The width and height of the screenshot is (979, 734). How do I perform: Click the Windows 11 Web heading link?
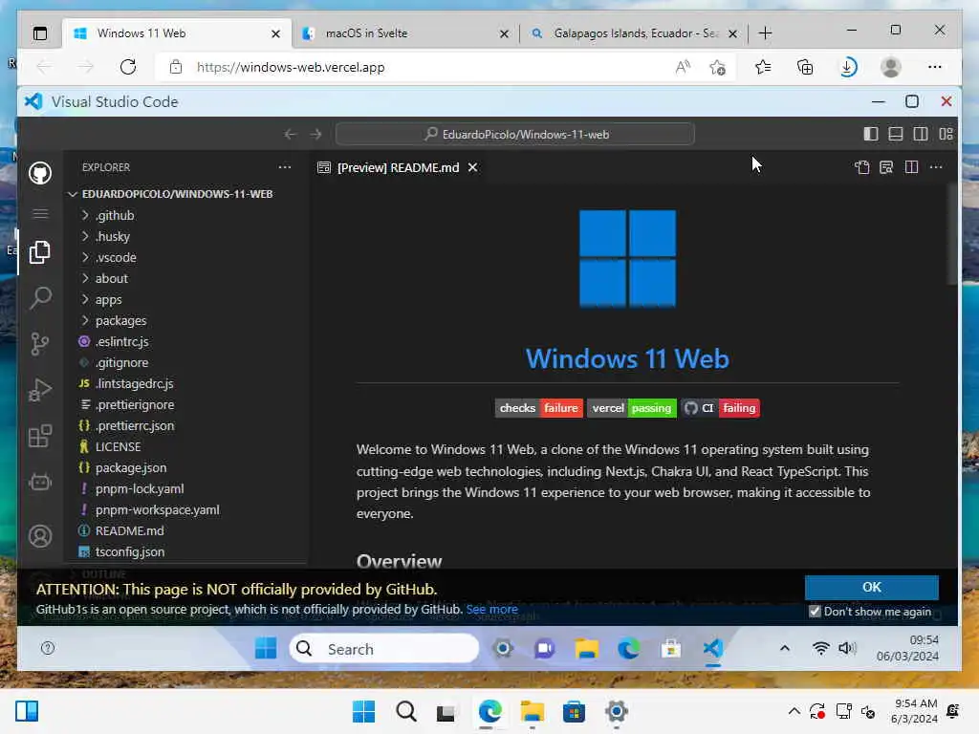627,359
